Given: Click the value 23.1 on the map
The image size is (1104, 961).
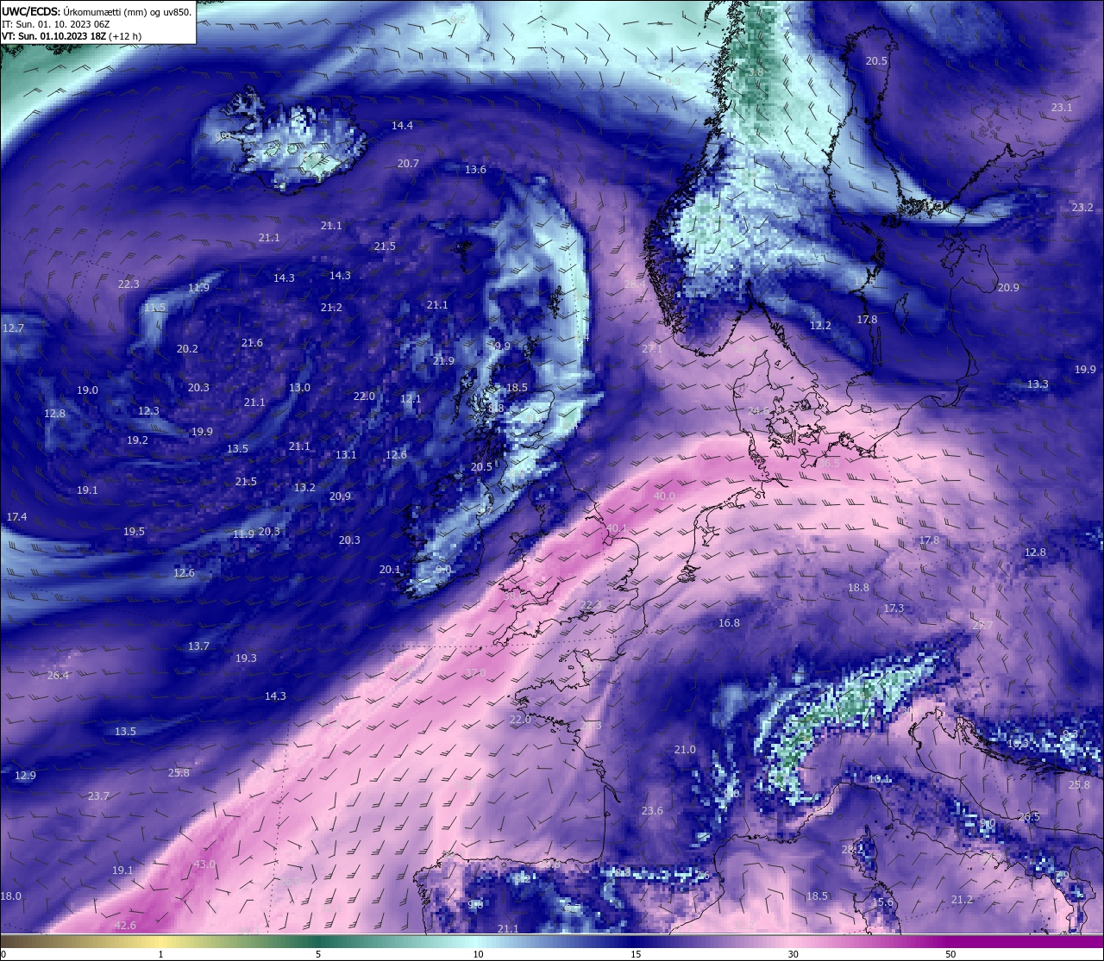Looking at the screenshot, I should pos(1062,108).
